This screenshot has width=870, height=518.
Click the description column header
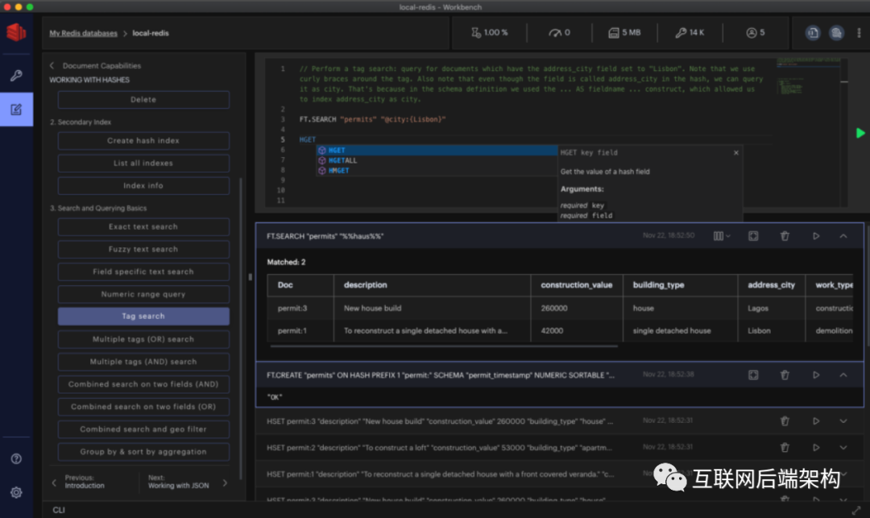pos(365,285)
